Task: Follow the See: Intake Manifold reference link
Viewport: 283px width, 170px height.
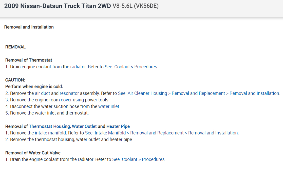Action: (x=162, y=133)
